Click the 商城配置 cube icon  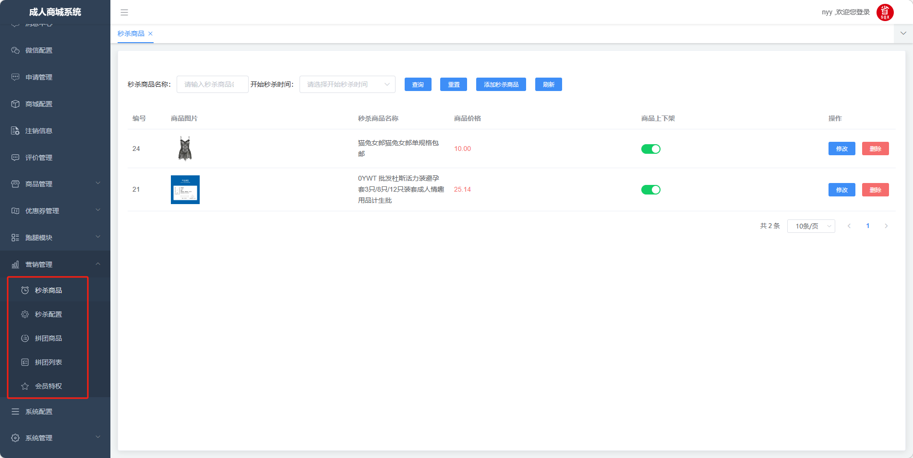coord(15,104)
